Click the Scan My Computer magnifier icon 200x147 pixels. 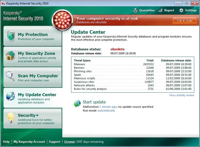pos(10,76)
